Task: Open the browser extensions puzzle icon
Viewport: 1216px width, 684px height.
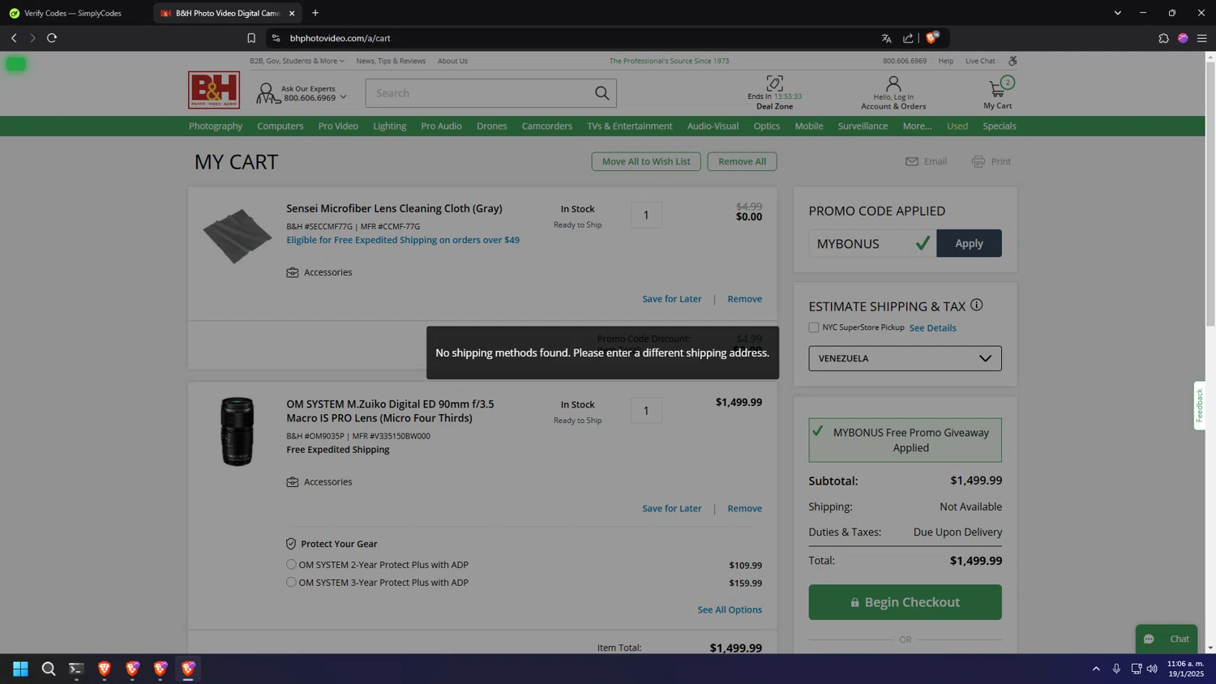Action: tap(1164, 38)
